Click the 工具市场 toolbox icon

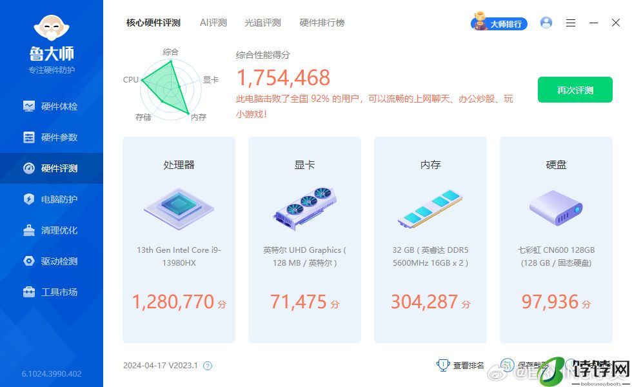click(29, 292)
